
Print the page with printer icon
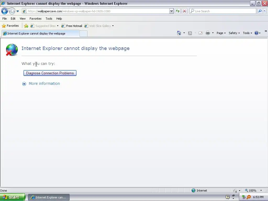click(x=208, y=33)
